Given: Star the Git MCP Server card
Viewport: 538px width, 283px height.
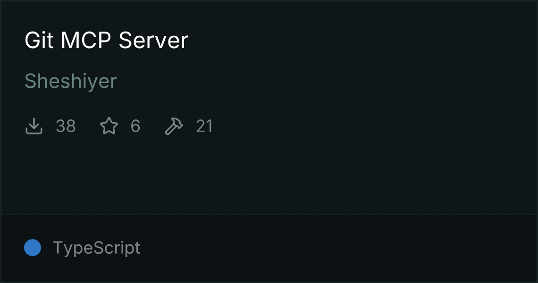Looking at the screenshot, I should tap(109, 126).
